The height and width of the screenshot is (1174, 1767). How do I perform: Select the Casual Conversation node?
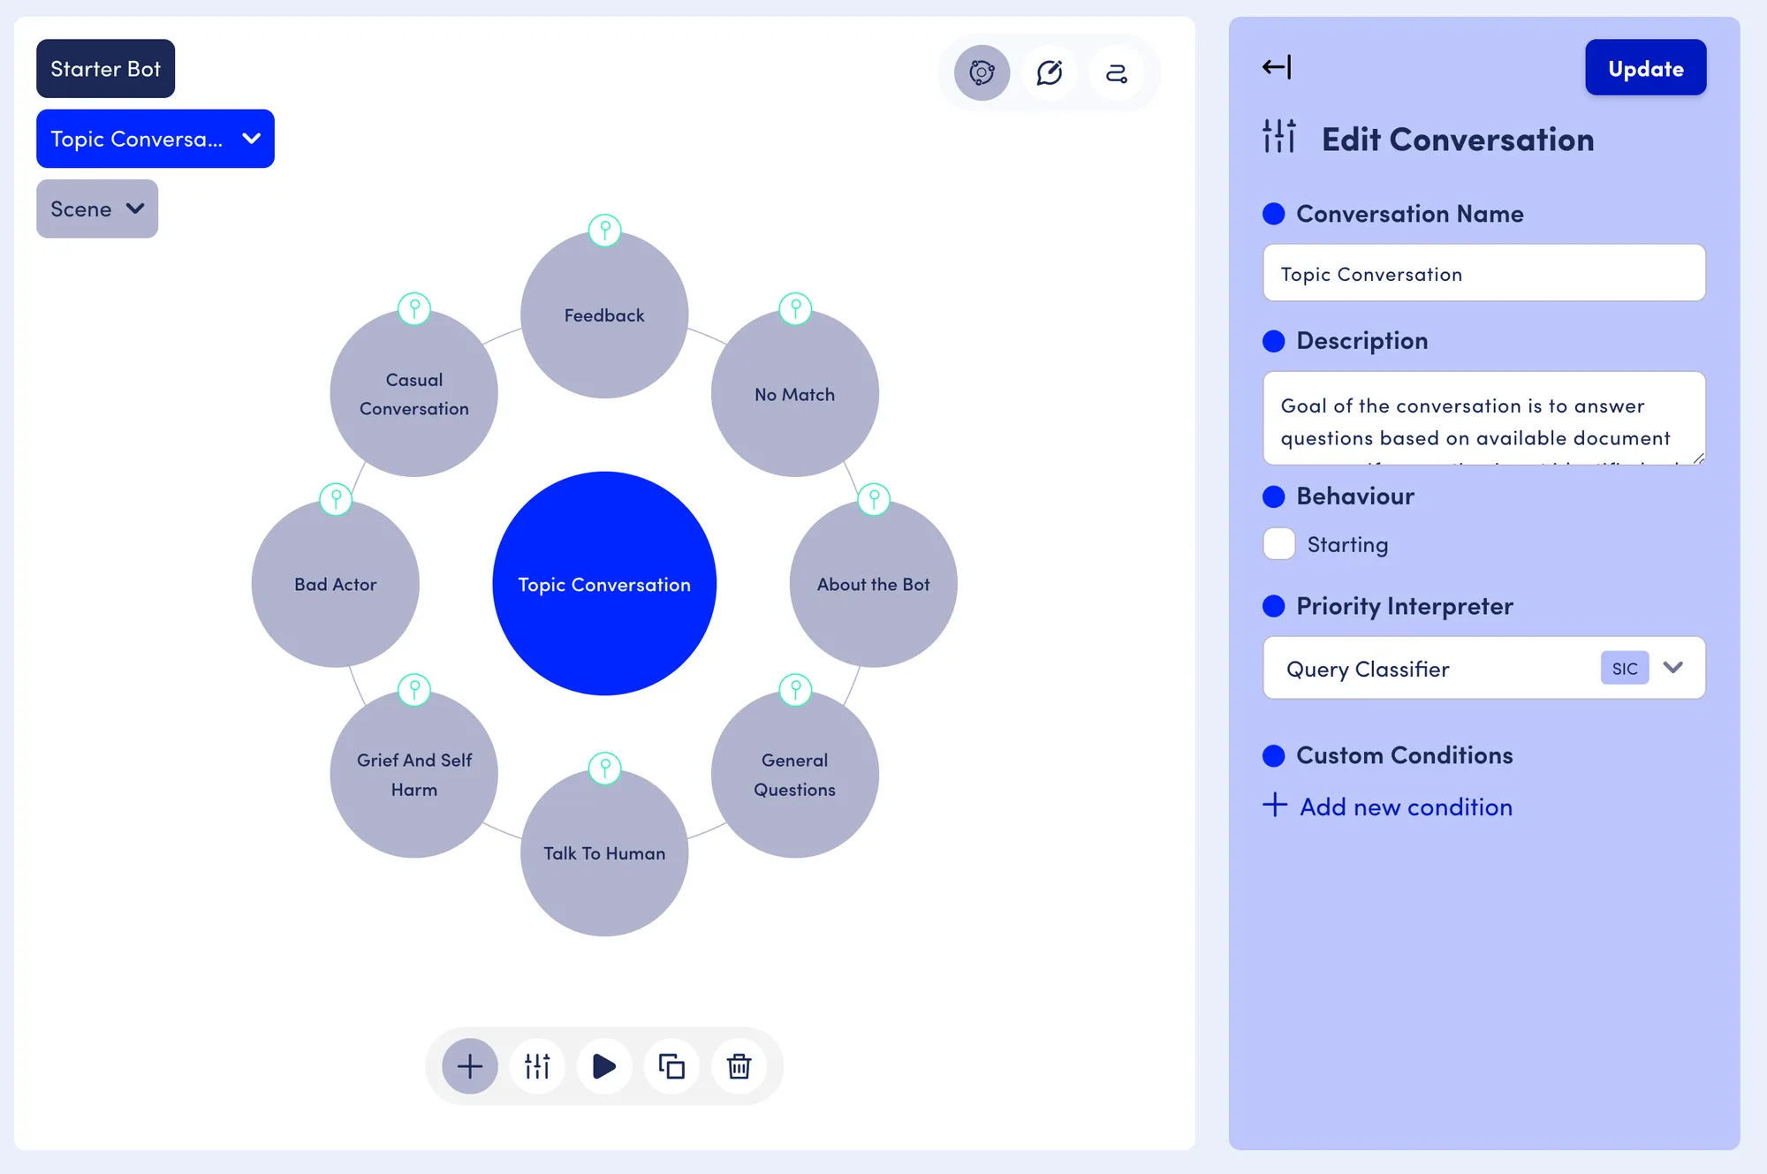[x=414, y=394]
